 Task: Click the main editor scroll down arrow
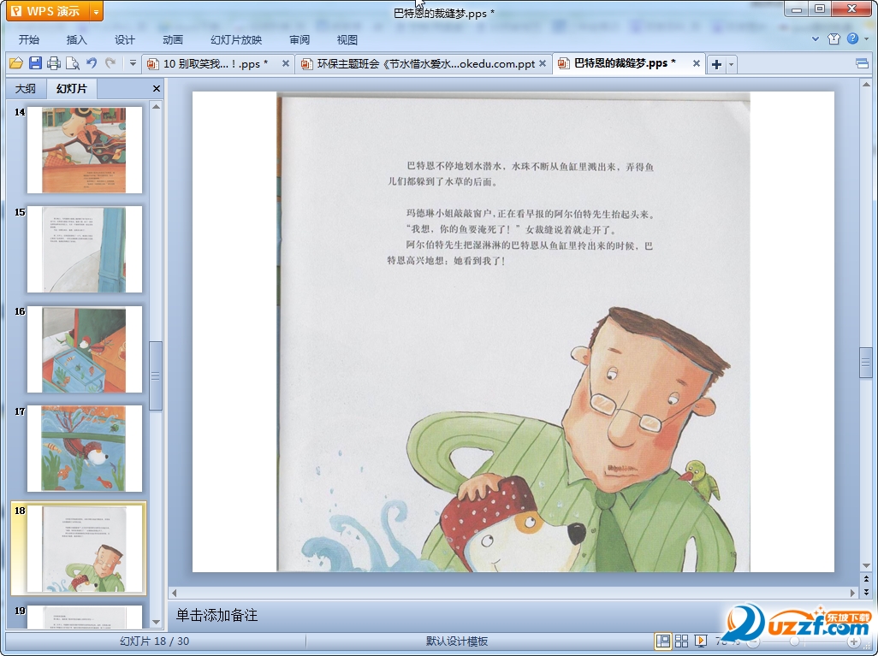[866, 566]
